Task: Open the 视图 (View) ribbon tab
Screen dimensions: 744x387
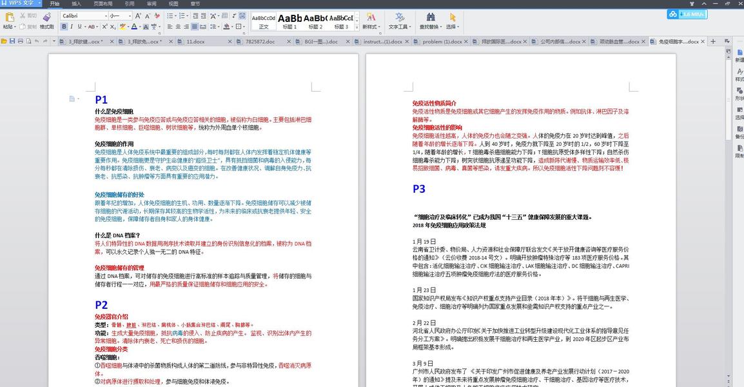Action: tap(173, 3)
